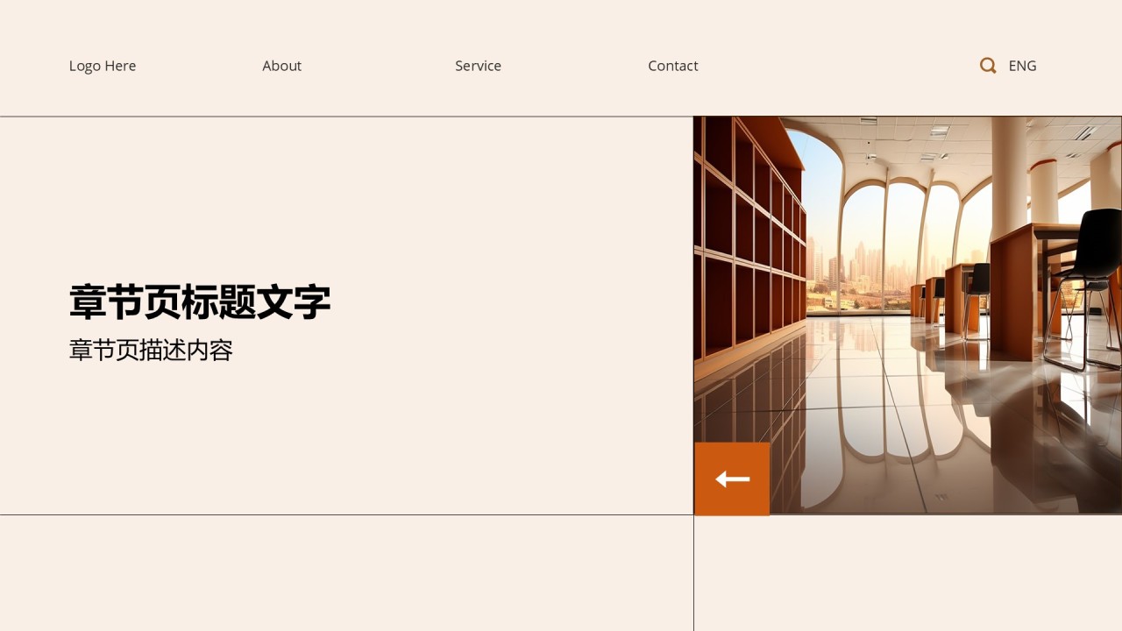This screenshot has height=631, width=1122.
Task: Go to the Contact page link
Action: (x=673, y=66)
